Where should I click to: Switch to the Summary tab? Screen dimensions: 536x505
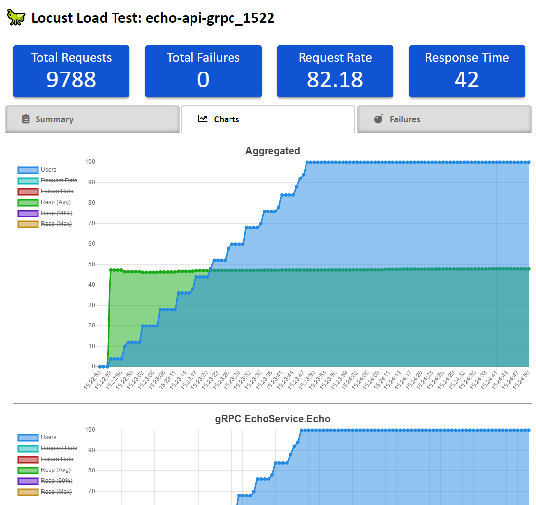coord(92,119)
